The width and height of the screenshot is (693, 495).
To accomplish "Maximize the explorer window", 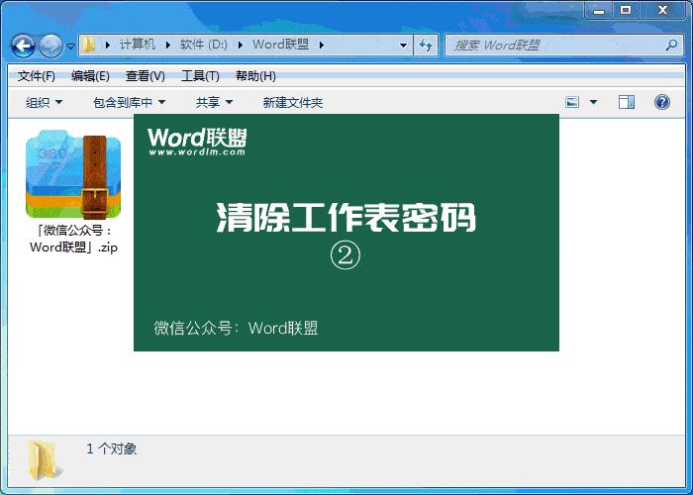I will [626, 10].
